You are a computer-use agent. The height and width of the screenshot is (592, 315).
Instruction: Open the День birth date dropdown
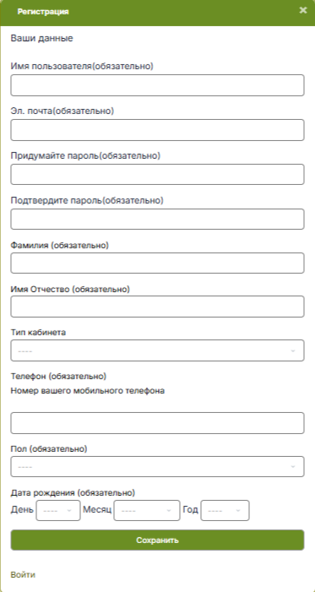[x=58, y=510]
